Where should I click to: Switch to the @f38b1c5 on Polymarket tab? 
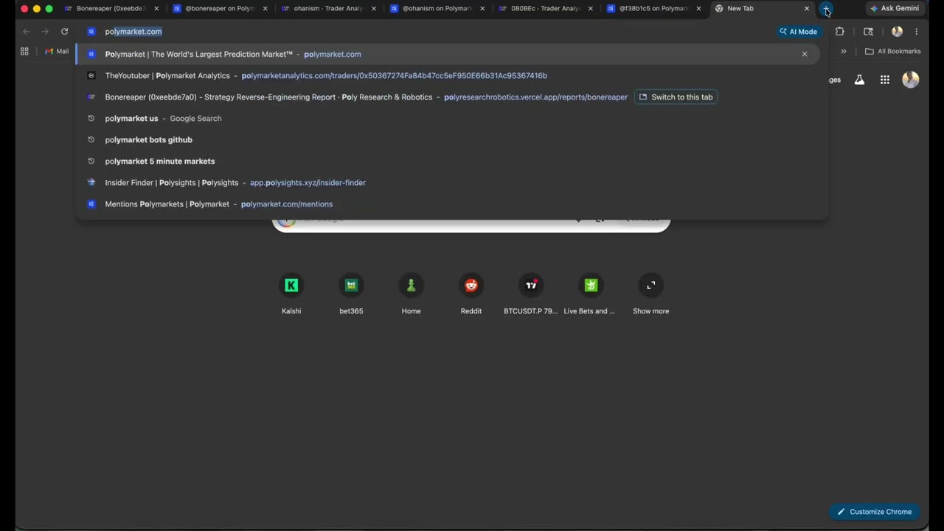click(653, 9)
